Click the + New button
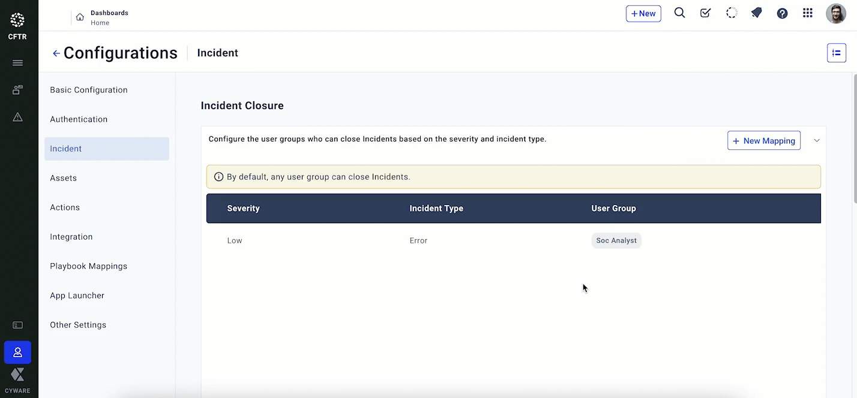Screen dimensions: 857x398 click(643, 13)
